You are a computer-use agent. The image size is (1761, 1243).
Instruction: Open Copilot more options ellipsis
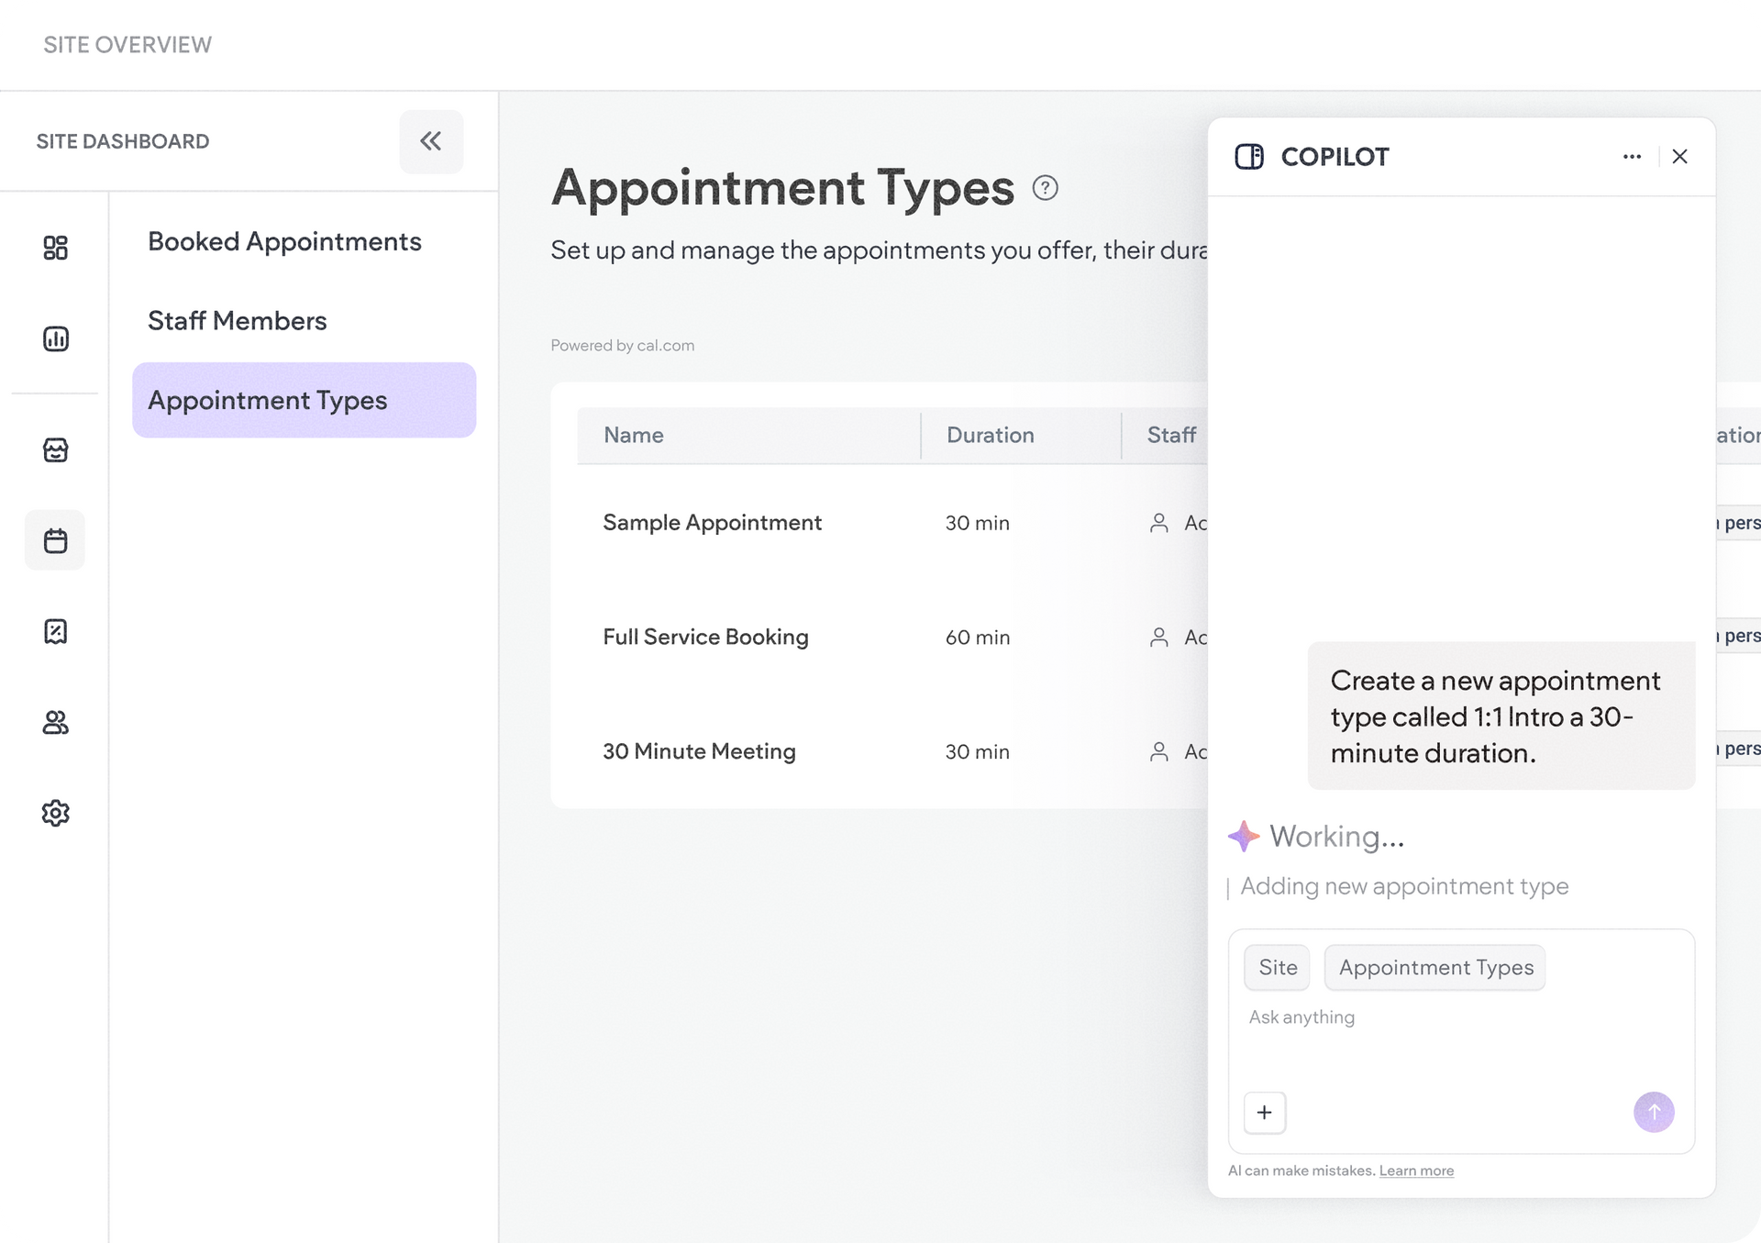(x=1632, y=157)
